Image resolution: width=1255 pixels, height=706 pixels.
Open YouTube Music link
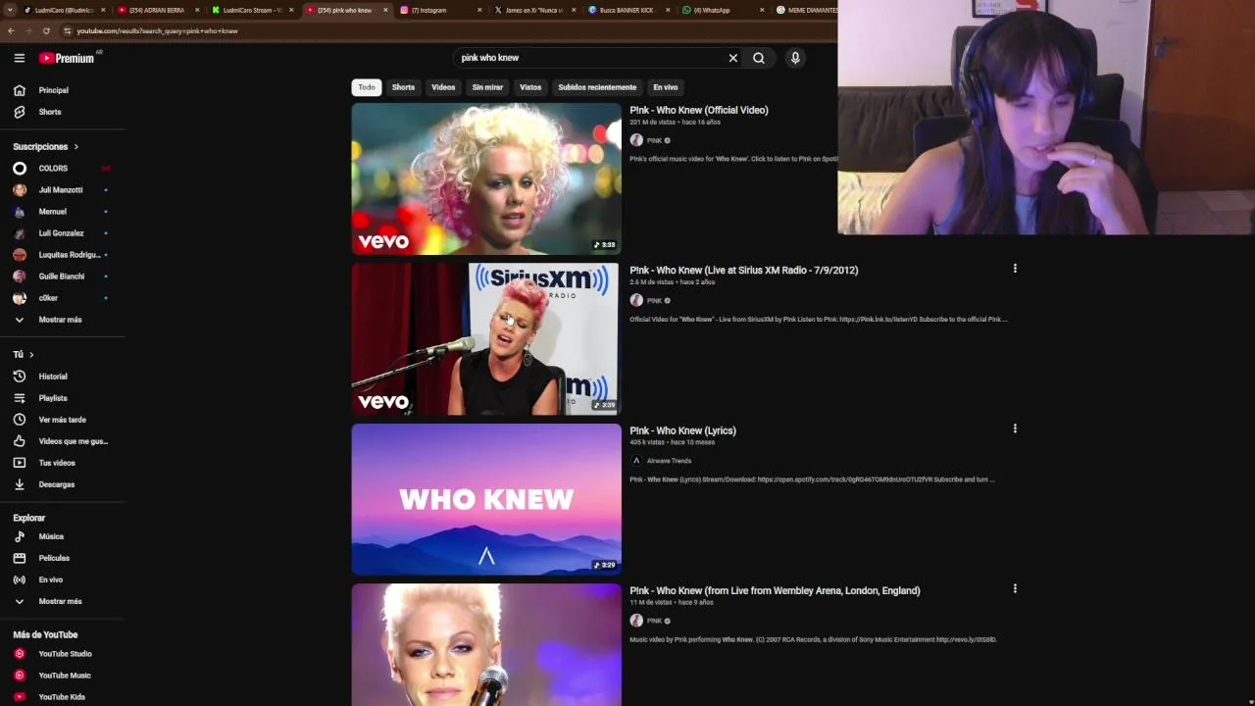65,676
